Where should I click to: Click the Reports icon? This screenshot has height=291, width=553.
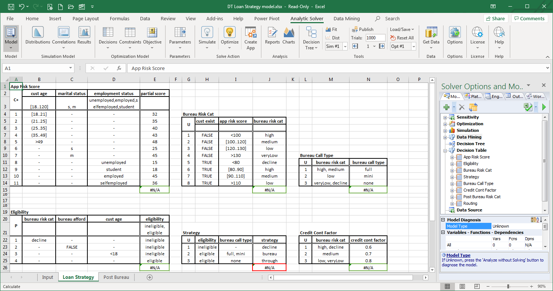coord(272,36)
